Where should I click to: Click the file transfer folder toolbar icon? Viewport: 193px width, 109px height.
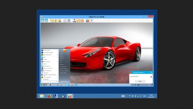(x=52, y=21)
